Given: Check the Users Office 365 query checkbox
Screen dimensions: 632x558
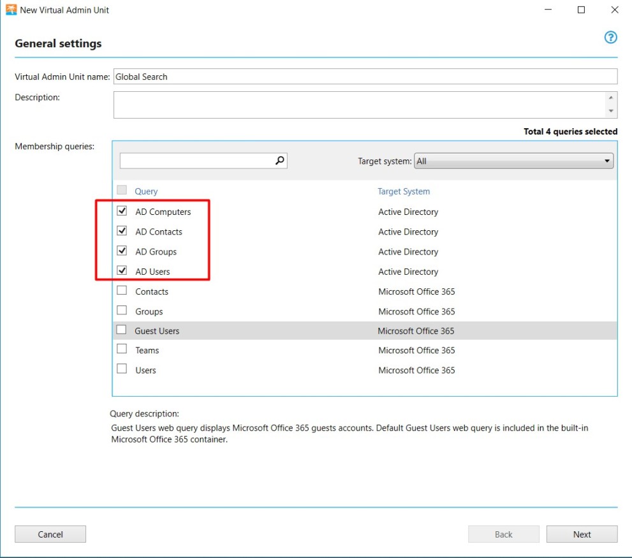Looking at the screenshot, I should [122, 369].
